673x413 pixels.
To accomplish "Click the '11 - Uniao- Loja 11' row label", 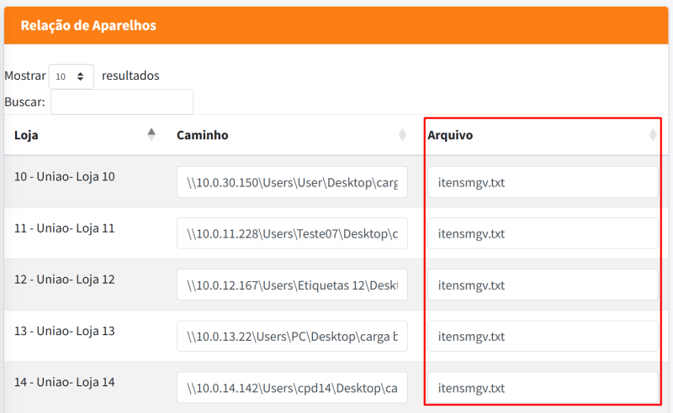I will point(65,227).
